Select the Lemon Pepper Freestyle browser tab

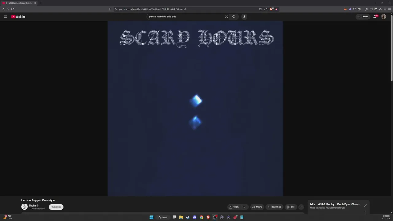(19, 3)
